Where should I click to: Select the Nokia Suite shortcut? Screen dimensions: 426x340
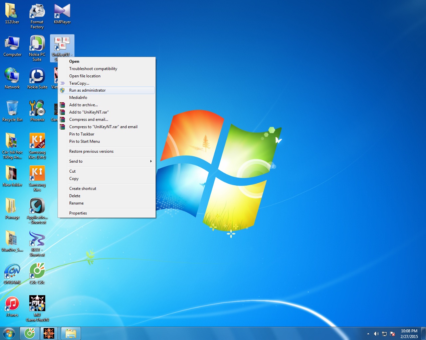37,79
